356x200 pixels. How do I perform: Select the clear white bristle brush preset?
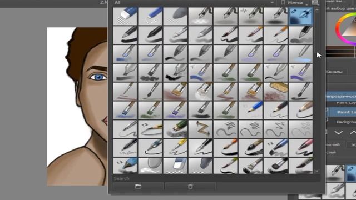(x=200, y=91)
